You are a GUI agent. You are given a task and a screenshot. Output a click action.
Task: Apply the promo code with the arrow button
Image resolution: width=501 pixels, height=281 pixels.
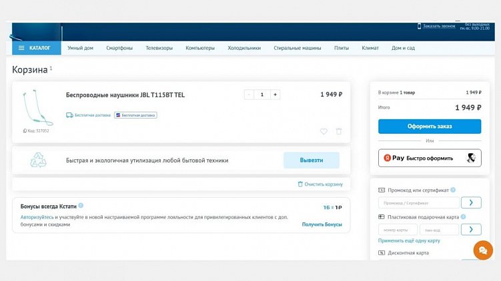point(471,202)
